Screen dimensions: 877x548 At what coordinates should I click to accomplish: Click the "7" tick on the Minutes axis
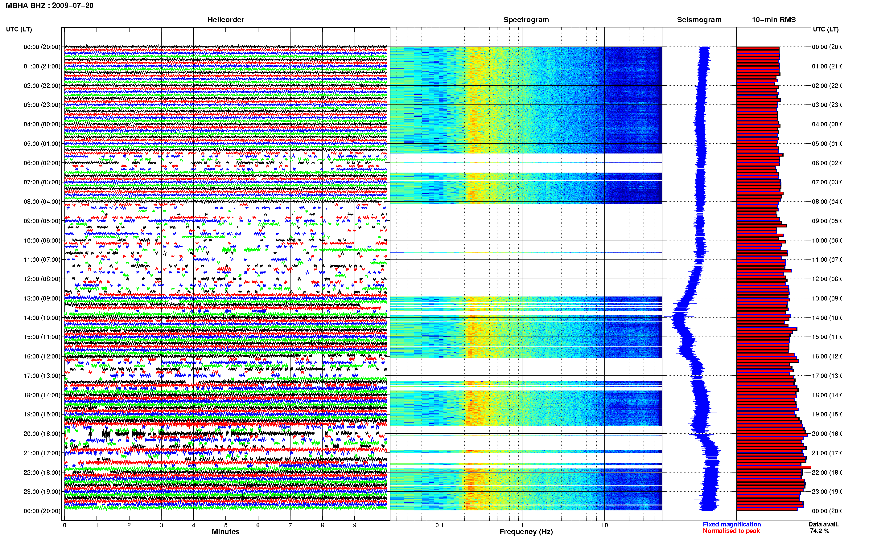coord(290,525)
